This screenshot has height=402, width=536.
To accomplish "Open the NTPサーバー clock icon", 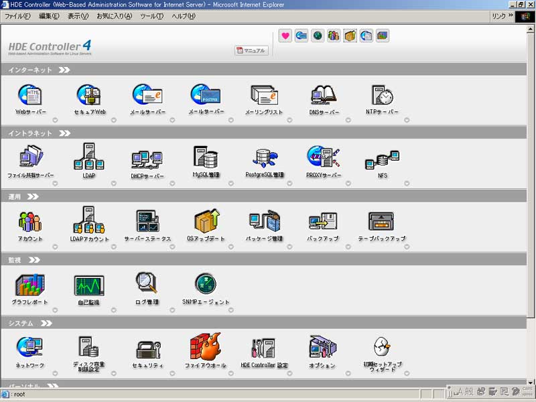I will click(382, 94).
